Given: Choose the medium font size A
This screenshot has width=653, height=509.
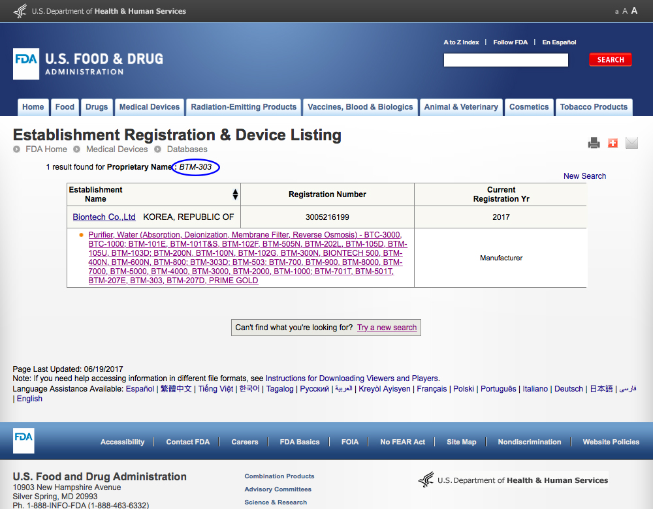Looking at the screenshot, I should [625, 11].
